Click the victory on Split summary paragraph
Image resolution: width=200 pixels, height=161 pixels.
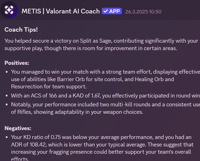pos(102,45)
